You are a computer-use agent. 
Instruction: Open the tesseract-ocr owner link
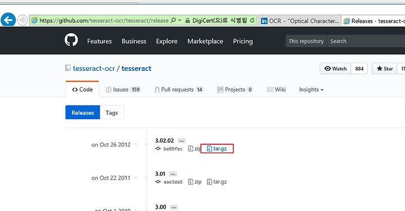click(94, 68)
